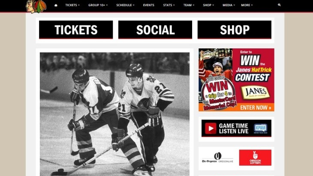Open the Oregon Lottery sponsor logo

pos(255,158)
